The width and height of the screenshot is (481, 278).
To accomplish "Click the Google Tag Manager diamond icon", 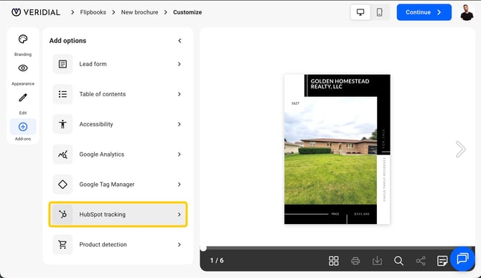I will click(62, 185).
